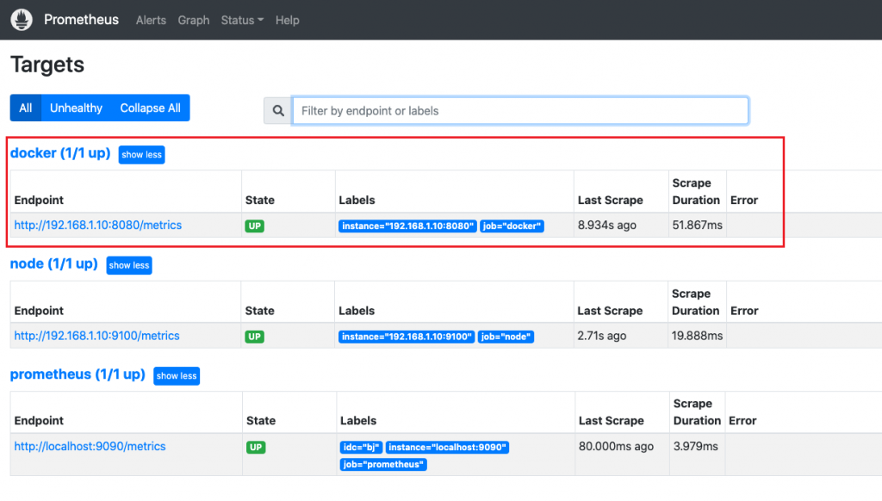This screenshot has width=882, height=501.
Task: Click the search magnifier icon
Action: click(x=278, y=111)
